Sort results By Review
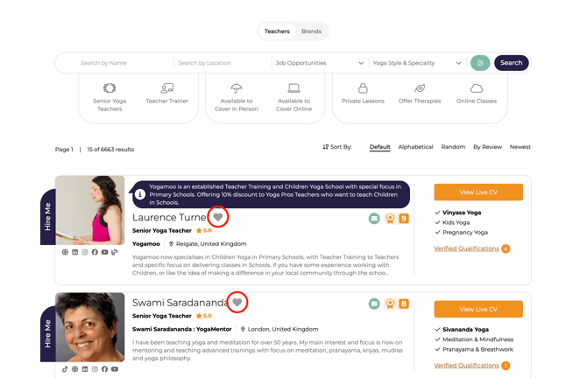Screen dimensions: 587x378 487,147
